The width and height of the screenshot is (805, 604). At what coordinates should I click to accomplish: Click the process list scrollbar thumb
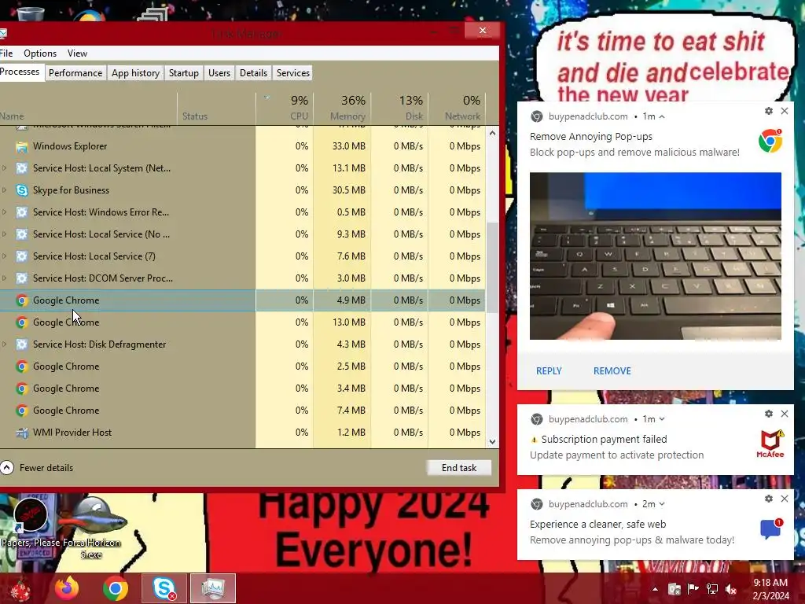[492, 267]
